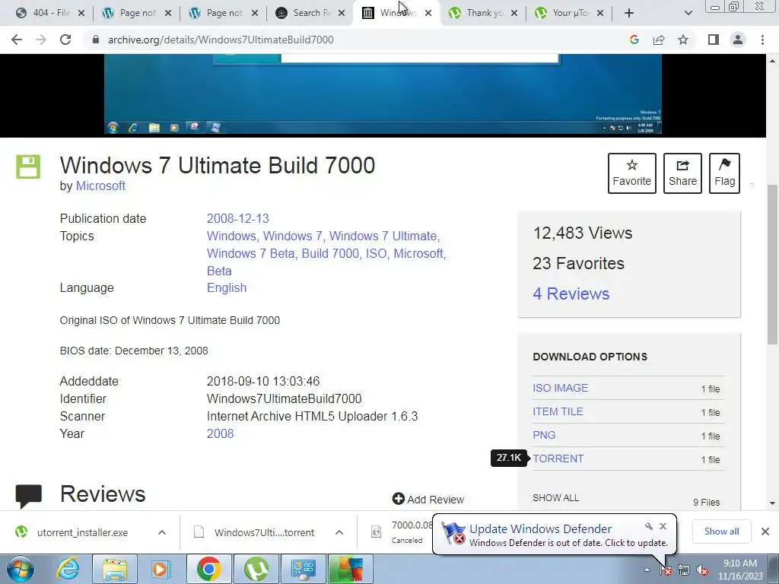Open Chrome three-dot menu
The image size is (779, 584).
click(x=762, y=40)
